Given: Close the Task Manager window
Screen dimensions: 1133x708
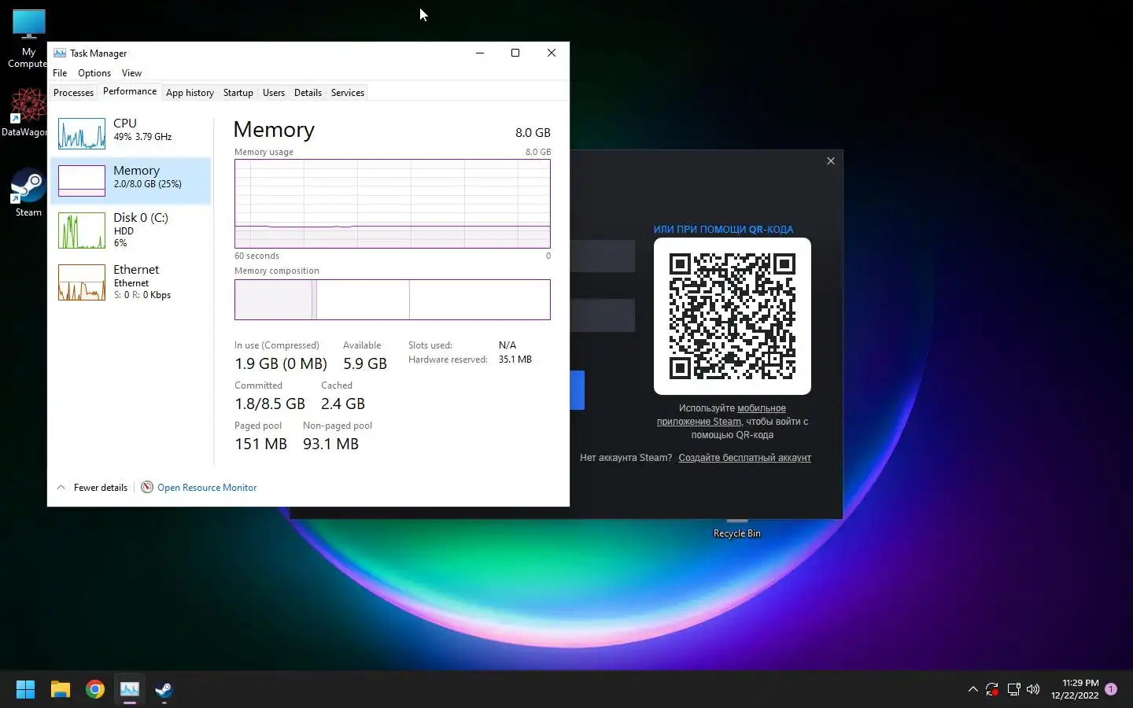Looking at the screenshot, I should (x=552, y=53).
